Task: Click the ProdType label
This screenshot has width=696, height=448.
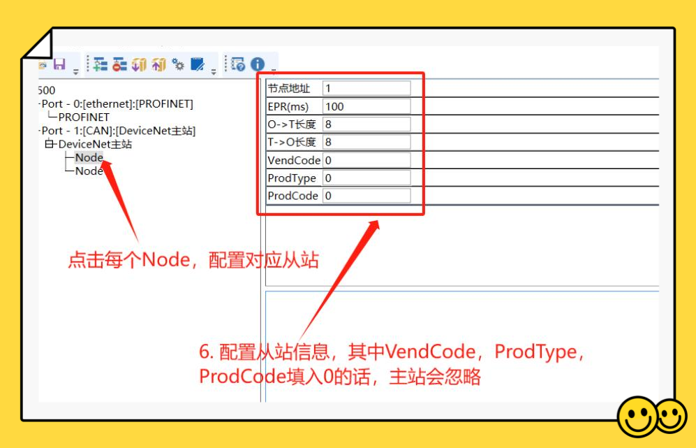Action: click(x=292, y=178)
